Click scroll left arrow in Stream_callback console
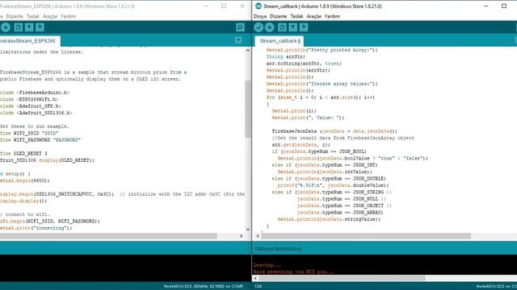The image size is (517, 290). [x=256, y=278]
